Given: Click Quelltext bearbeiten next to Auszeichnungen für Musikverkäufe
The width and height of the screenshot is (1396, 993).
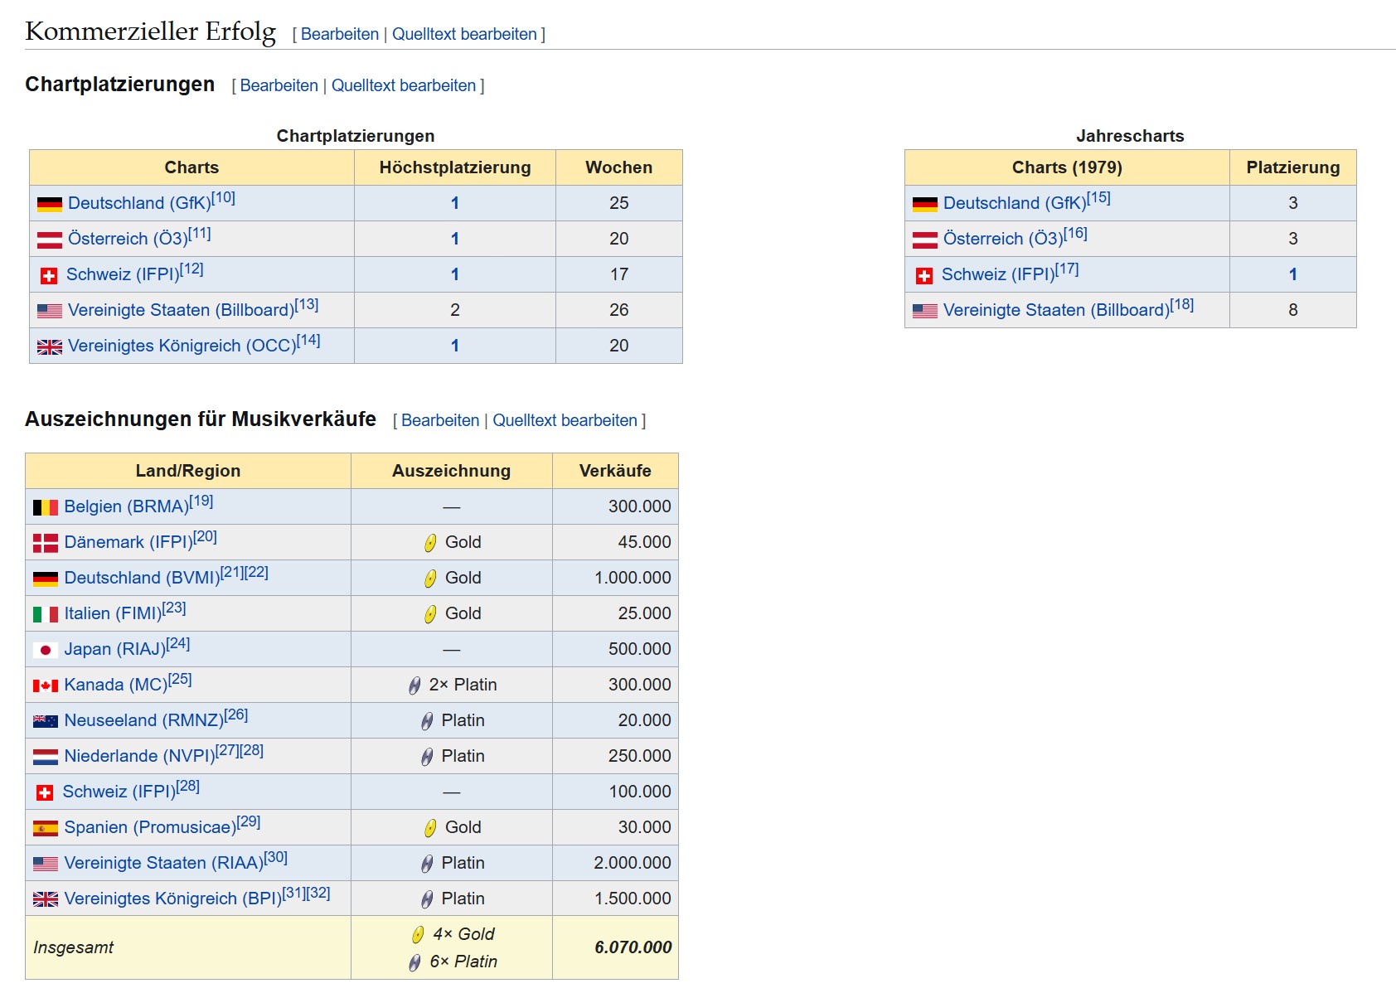Looking at the screenshot, I should 565,420.
